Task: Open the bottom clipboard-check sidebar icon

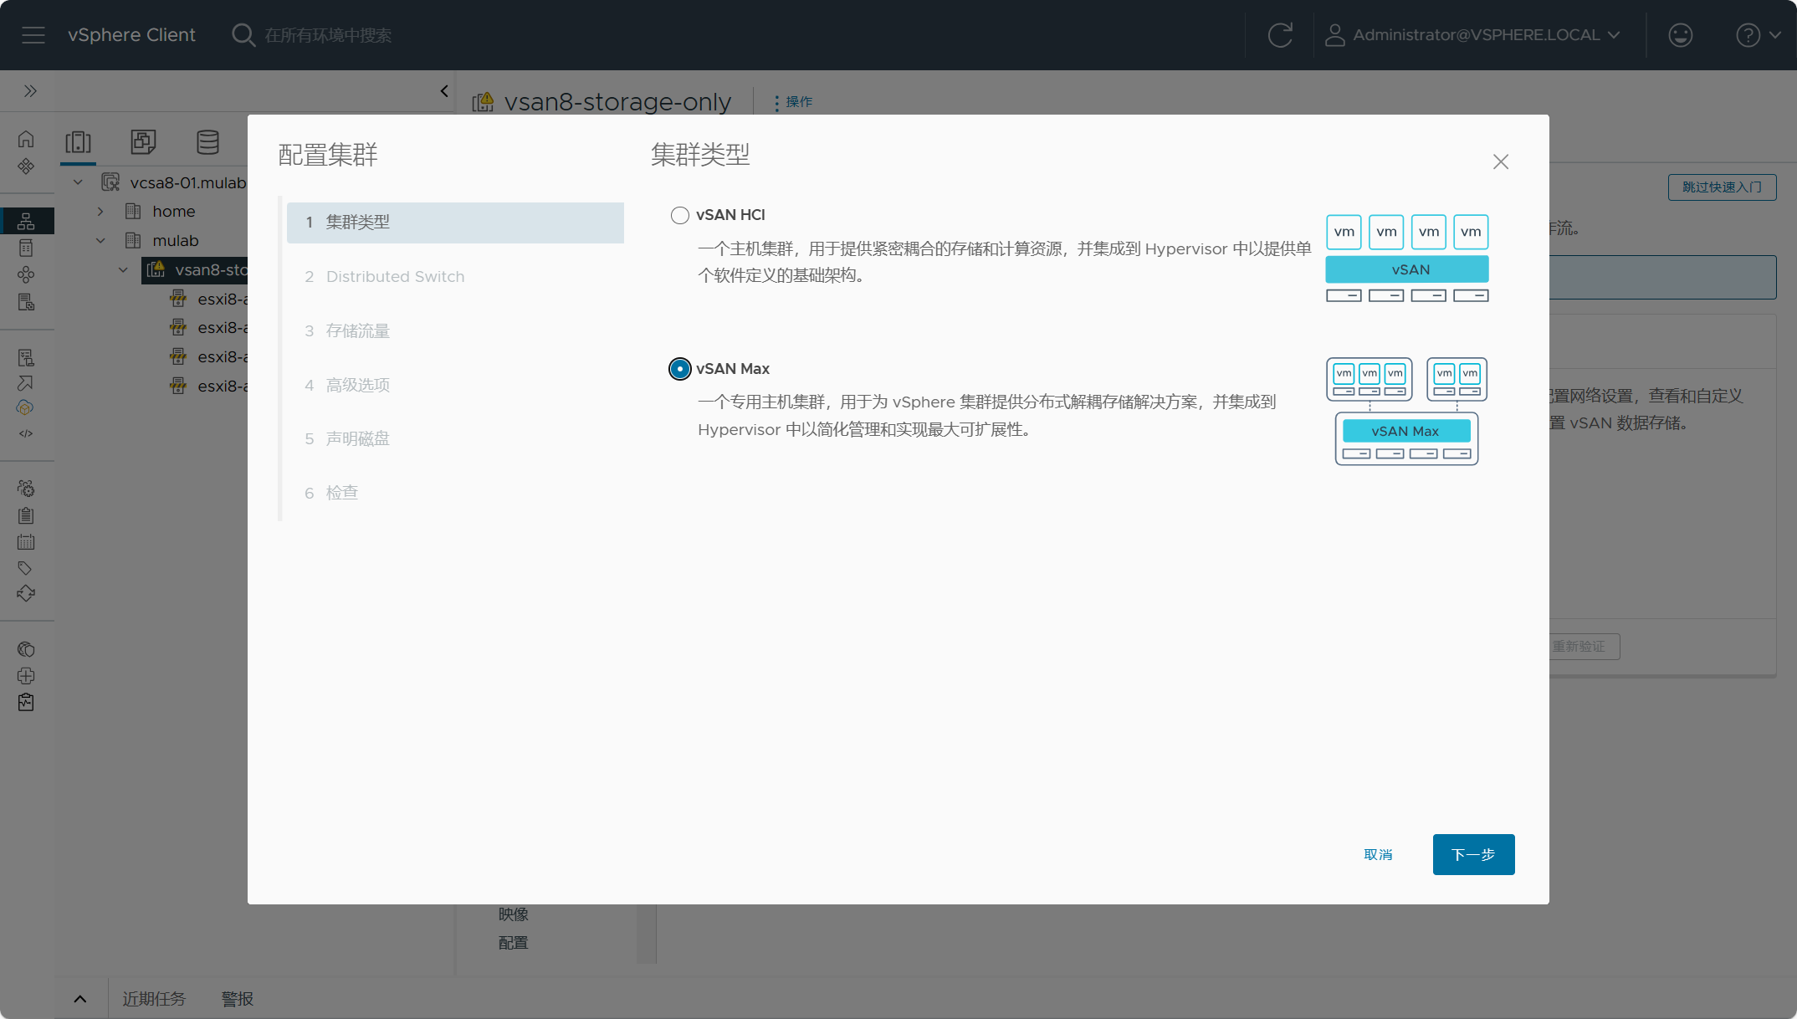Action: click(26, 702)
